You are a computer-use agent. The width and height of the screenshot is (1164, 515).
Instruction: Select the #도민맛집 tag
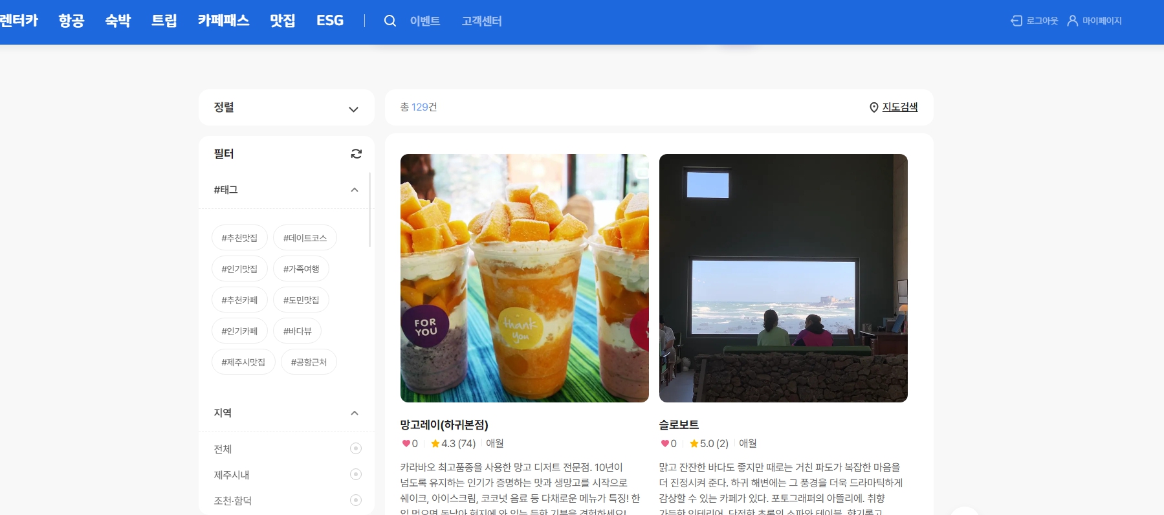pyautogui.click(x=301, y=300)
